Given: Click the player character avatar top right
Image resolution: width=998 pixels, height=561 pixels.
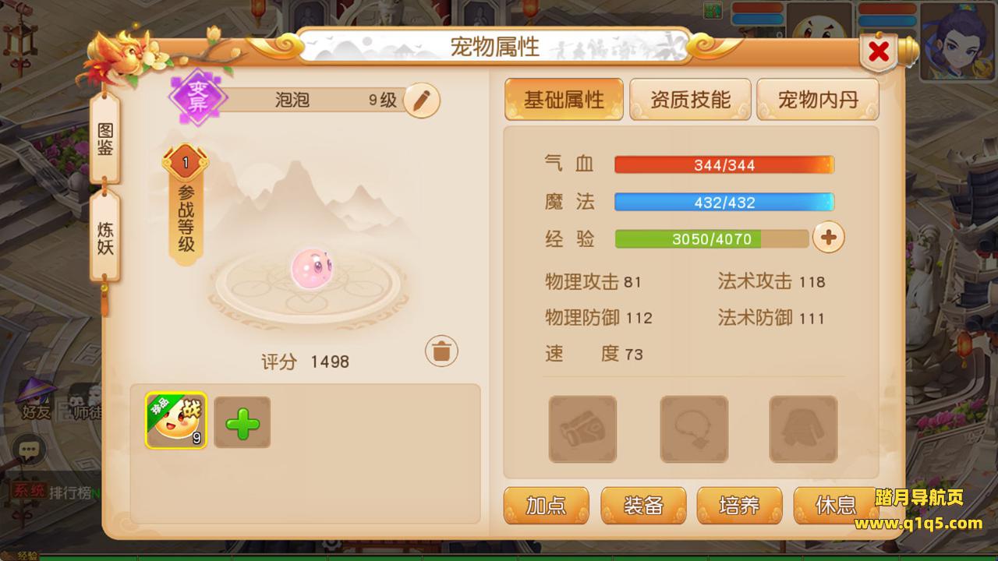Looking at the screenshot, I should (x=958, y=41).
